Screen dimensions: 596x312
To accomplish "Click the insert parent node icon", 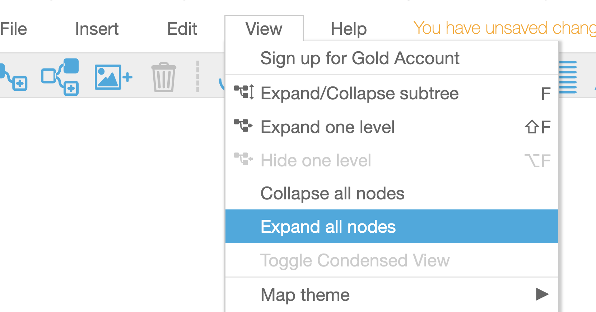I will click(x=60, y=77).
